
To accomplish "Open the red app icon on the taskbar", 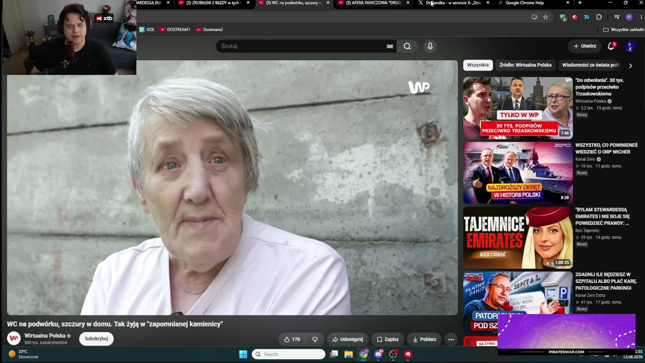I will point(408,354).
